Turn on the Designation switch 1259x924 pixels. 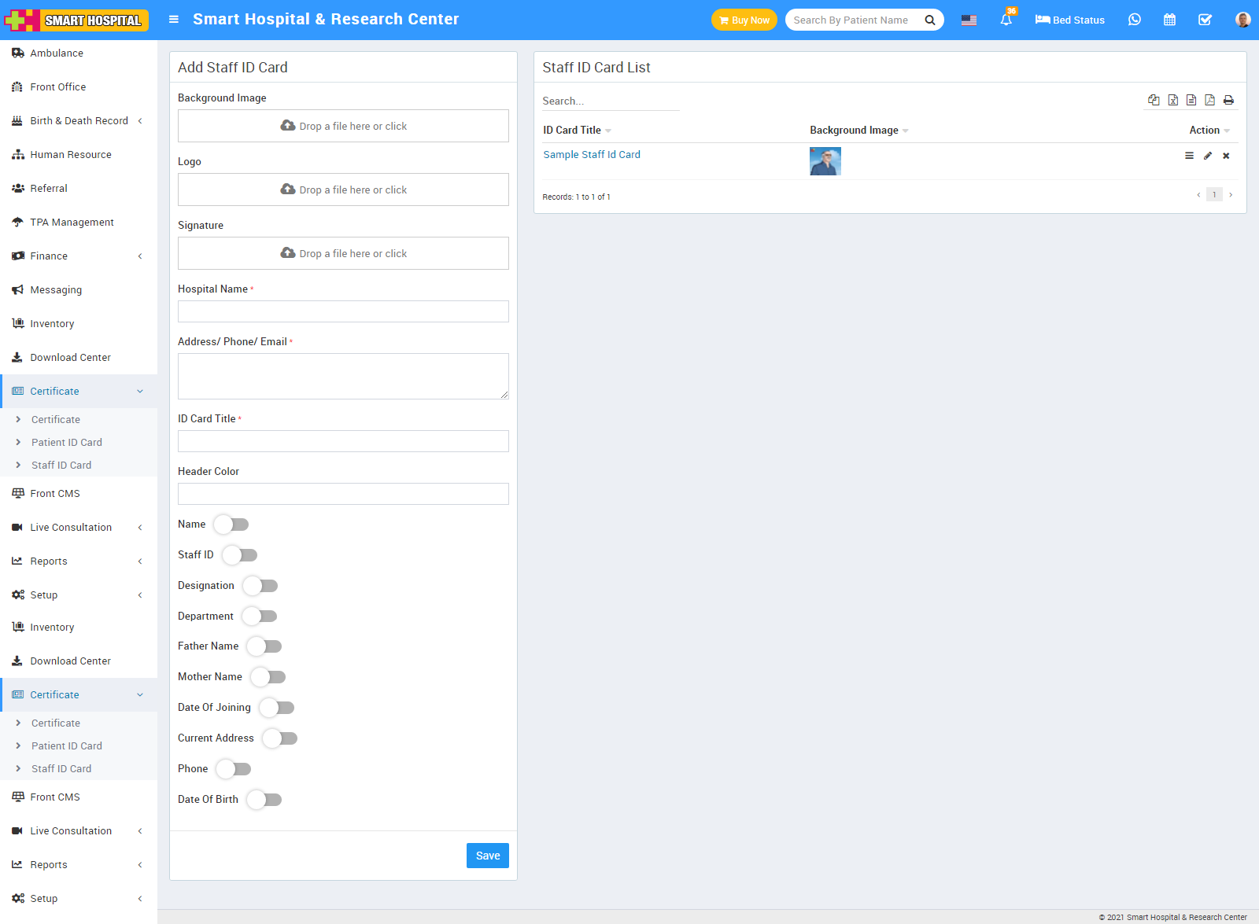coord(260,586)
